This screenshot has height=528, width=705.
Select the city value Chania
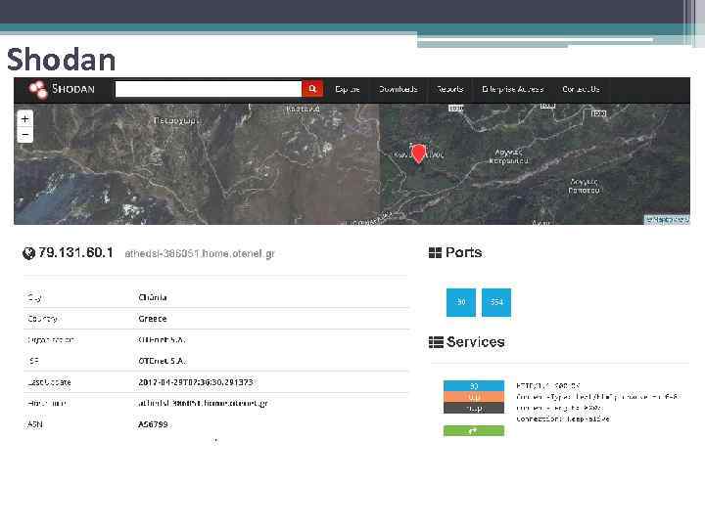[153, 297]
